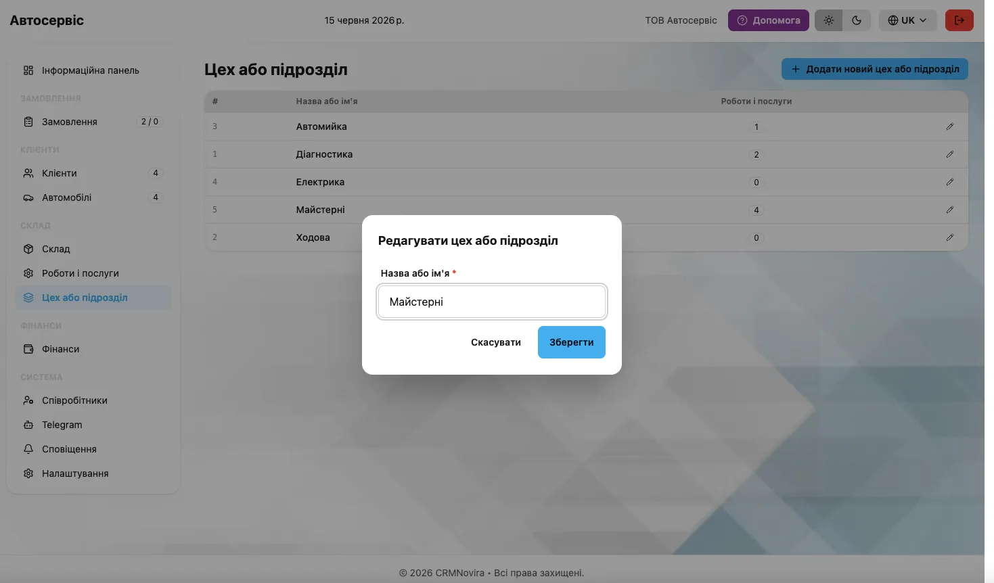The width and height of the screenshot is (994, 583).
Task: Click the red logout icon button
Action: coord(959,20)
